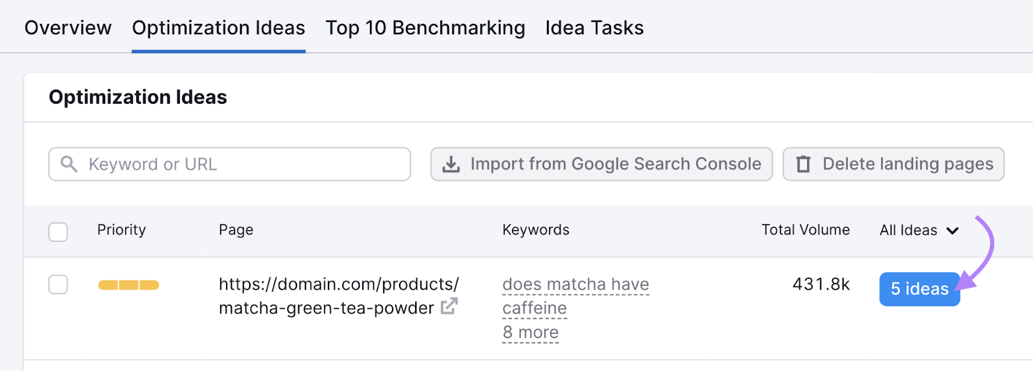
Task: Open the Top 10 Benchmarking tab
Action: pyautogui.click(x=425, y=28)
